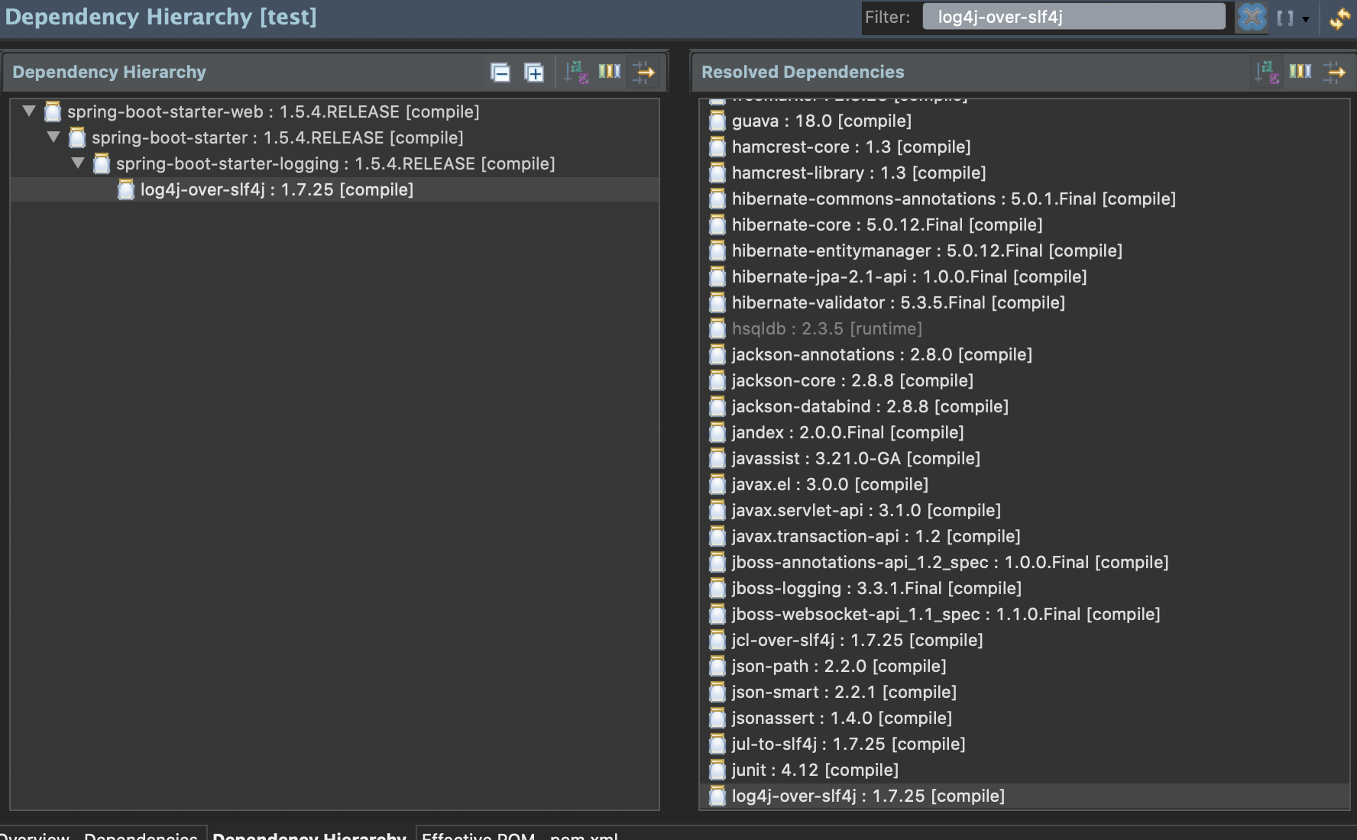Click inside the Filter input field
Image resolution: width=1357 pixels, height=840 pixels.
coord(1070,16)
